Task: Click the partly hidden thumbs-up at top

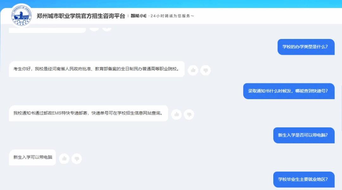Action: pyautogui.click(x=94, y=28)
